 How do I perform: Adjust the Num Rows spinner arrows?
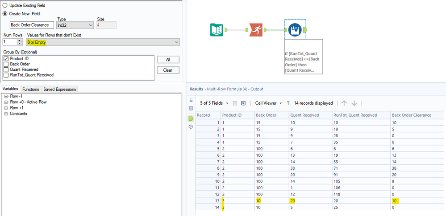click(20, 42)
